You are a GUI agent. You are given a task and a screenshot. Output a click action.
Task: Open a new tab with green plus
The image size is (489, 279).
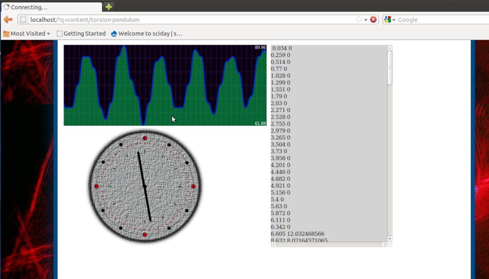pyautogui.click(x=108, y=7)
